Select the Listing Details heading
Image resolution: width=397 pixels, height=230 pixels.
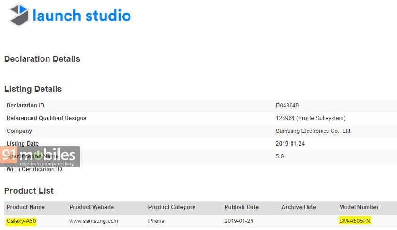(33, 89)
